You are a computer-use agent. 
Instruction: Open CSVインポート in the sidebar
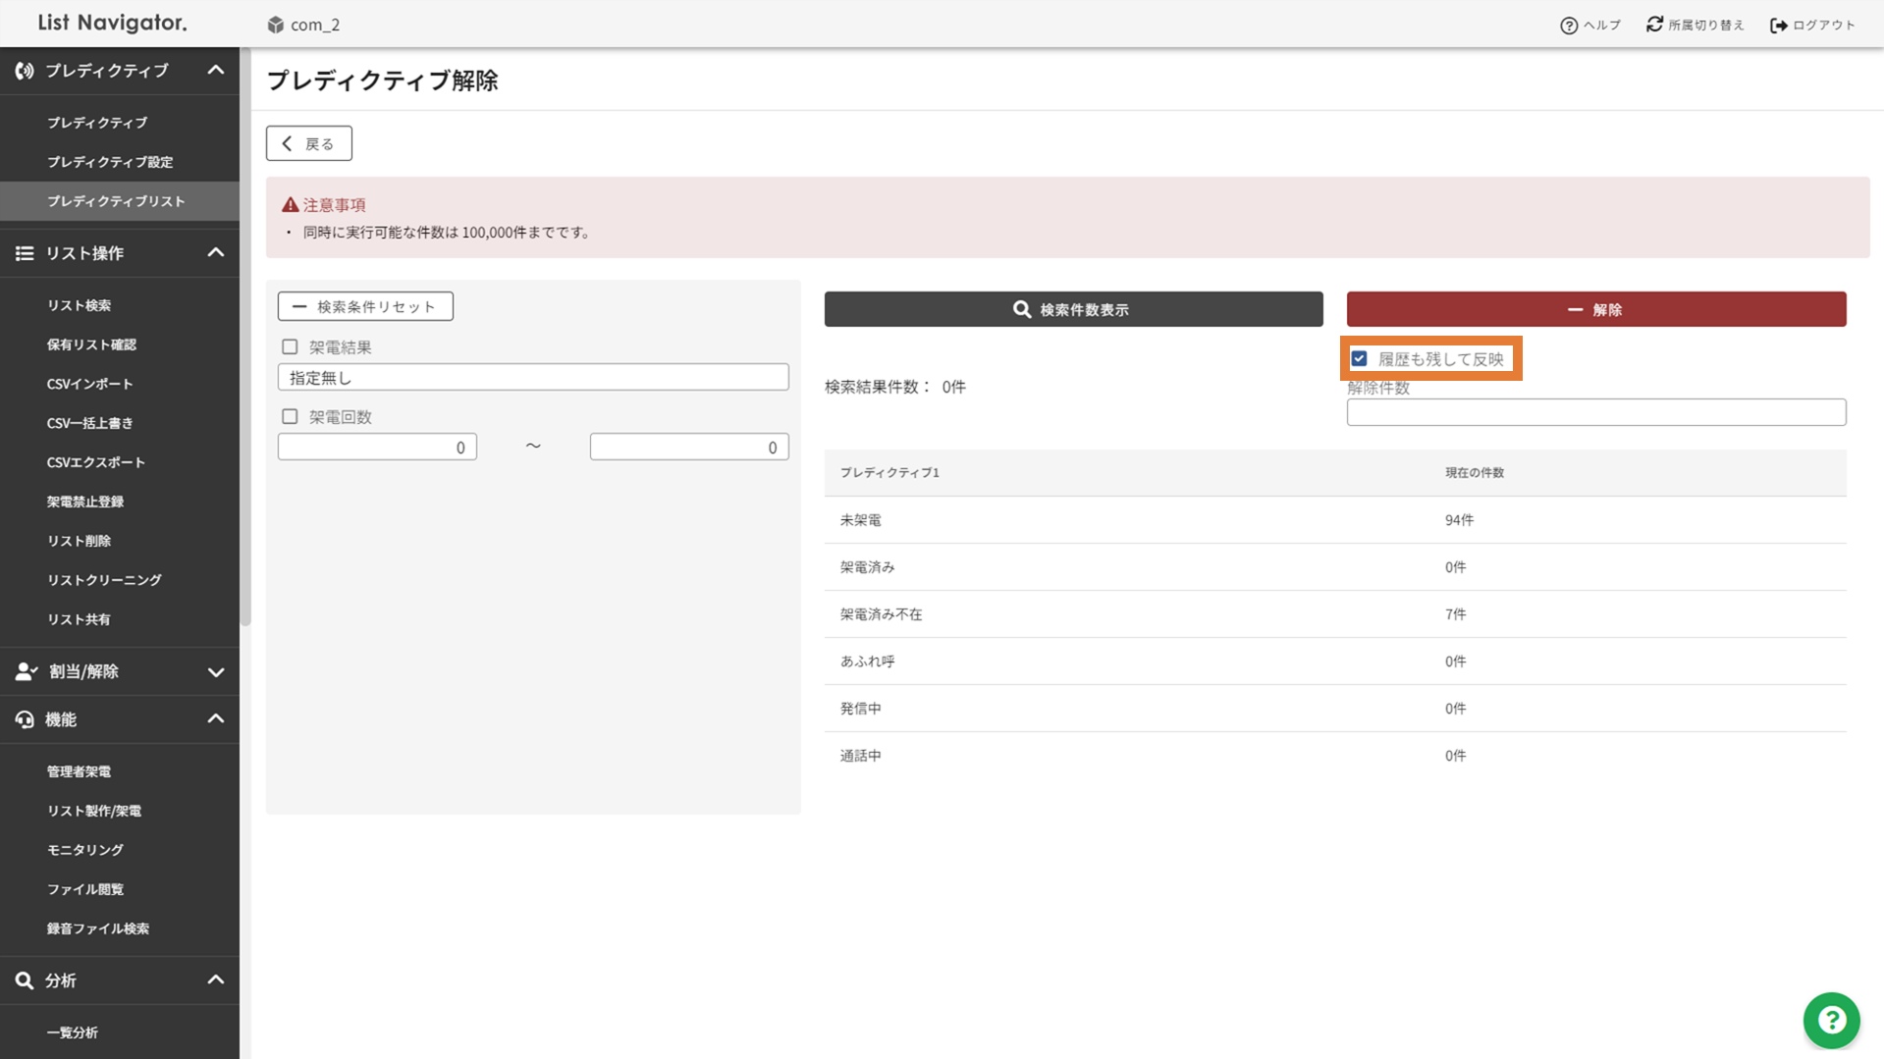[x=89, y=384]
